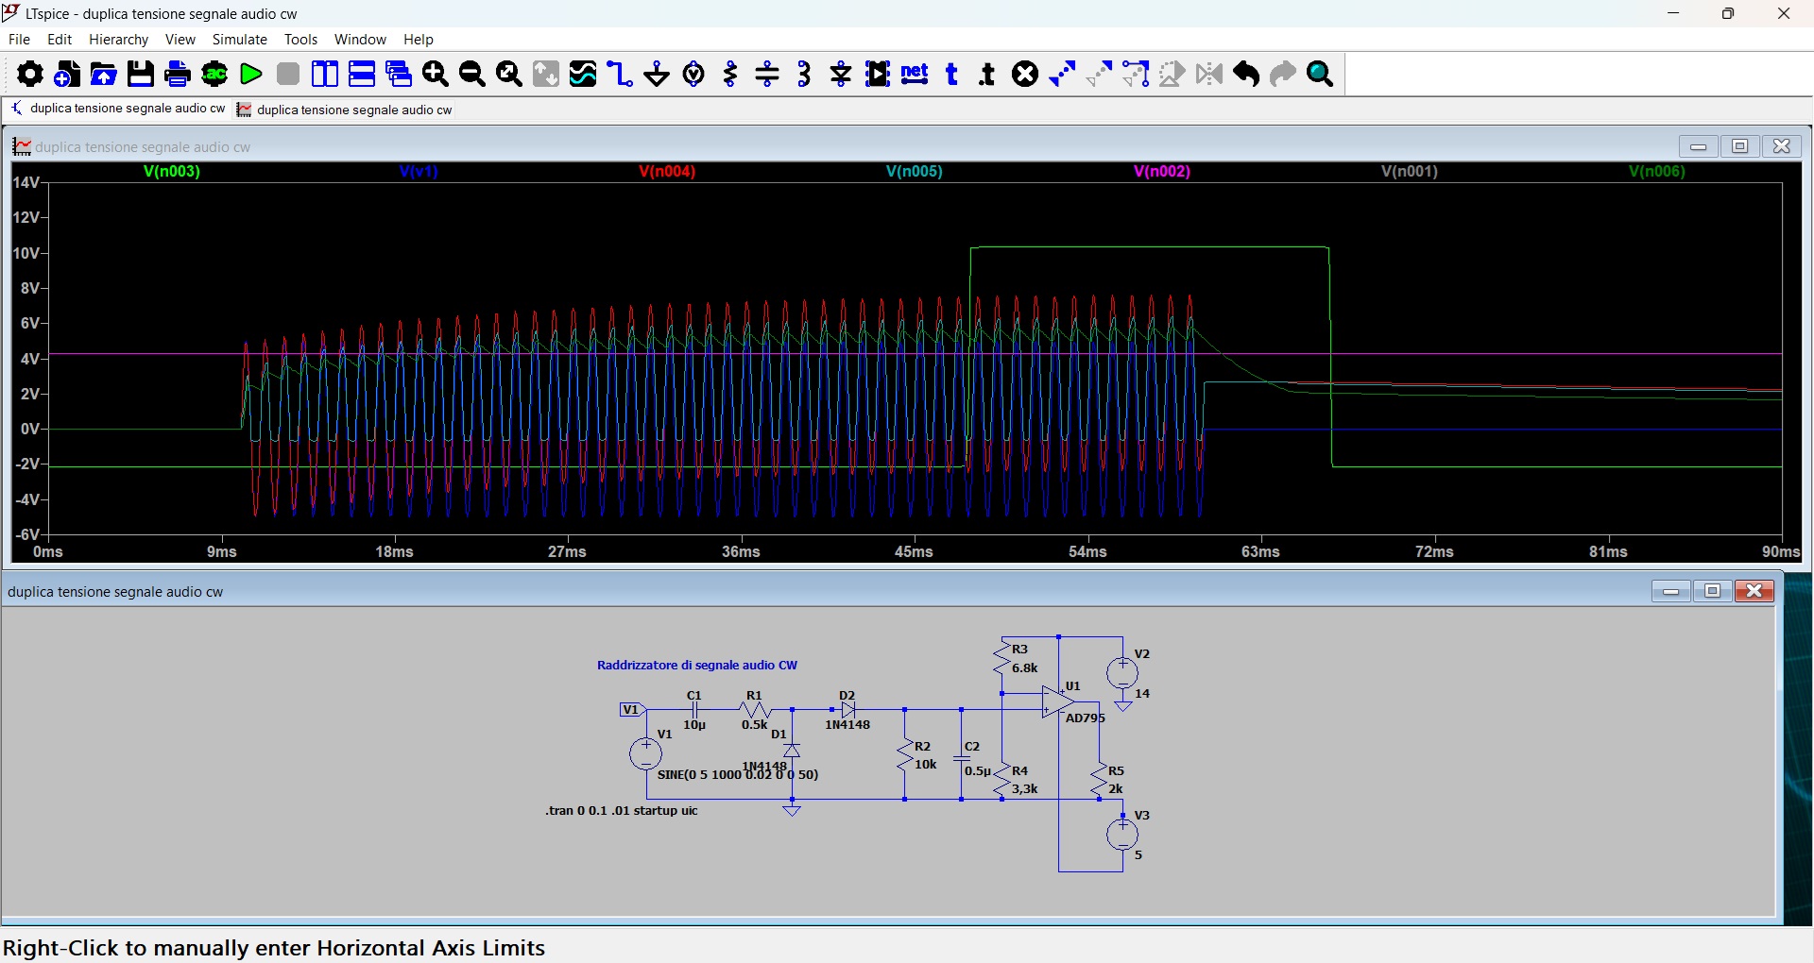
Task: Open the settings gear in toolbar
Action: tap(29, 74)
